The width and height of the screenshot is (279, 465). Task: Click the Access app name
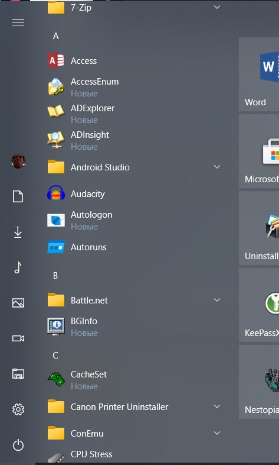(84, 61)
